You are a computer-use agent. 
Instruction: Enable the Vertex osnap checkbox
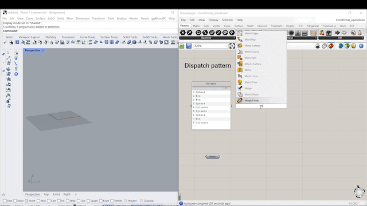(x=112, y=201)
